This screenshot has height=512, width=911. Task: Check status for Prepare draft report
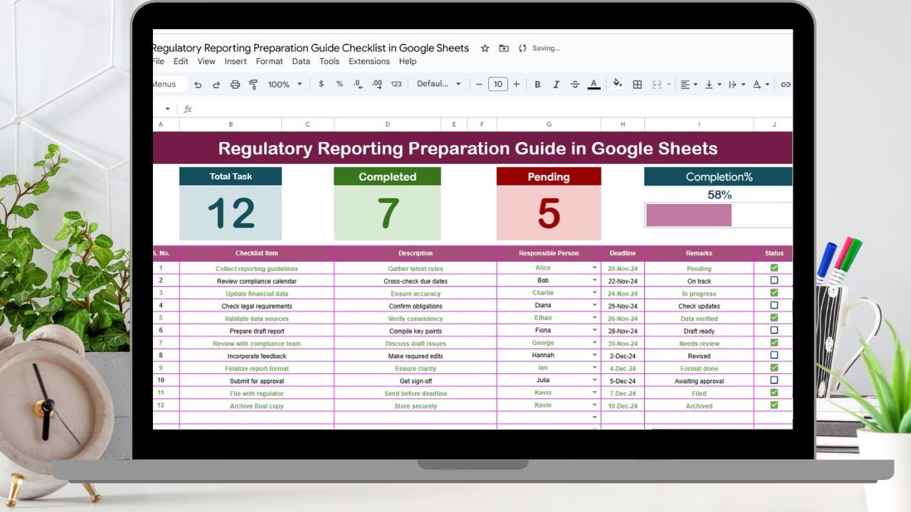click(774, 330)
